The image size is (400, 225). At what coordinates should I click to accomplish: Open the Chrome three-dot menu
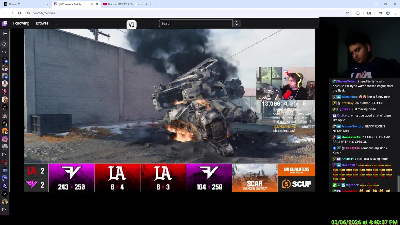(395, 13)
